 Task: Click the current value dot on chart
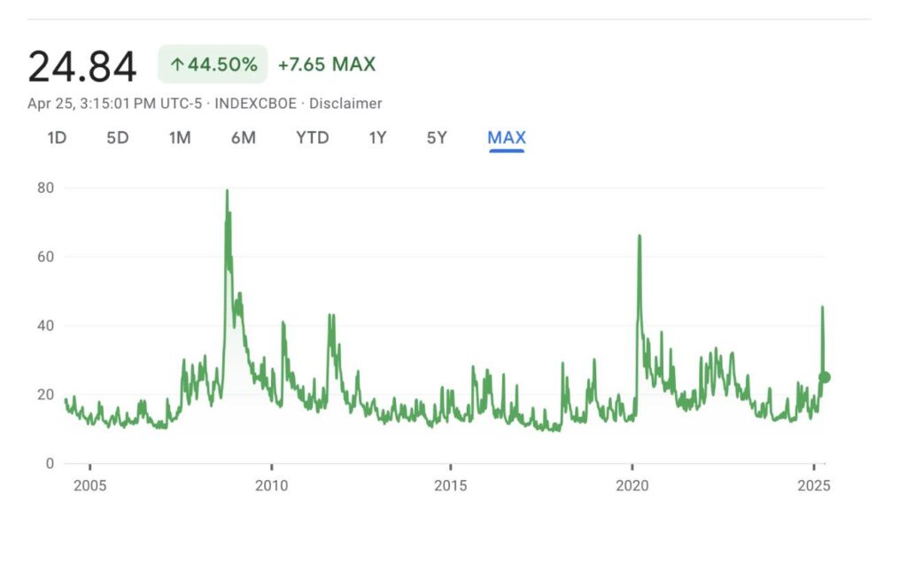(825, 377)
